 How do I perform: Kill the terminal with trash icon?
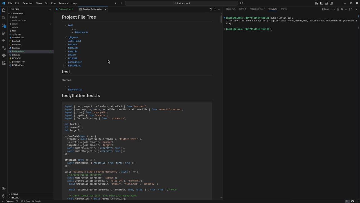pos(342,9)
